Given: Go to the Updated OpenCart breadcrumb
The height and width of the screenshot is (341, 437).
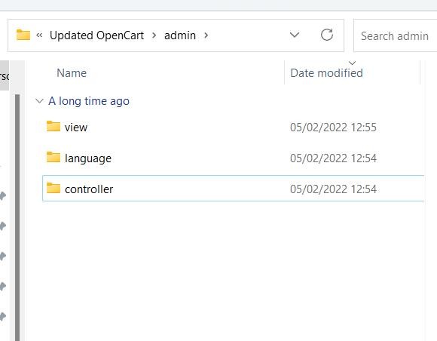Looking at the screenshot, I should 96,35.
